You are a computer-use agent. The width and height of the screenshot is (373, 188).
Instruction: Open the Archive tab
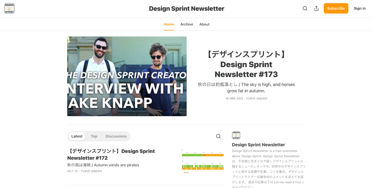186,24
